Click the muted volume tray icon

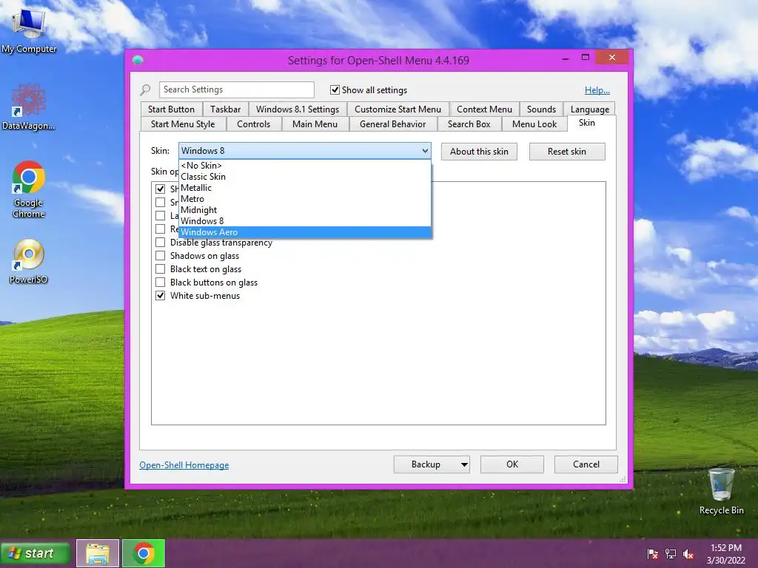click(x=688, y=554)
